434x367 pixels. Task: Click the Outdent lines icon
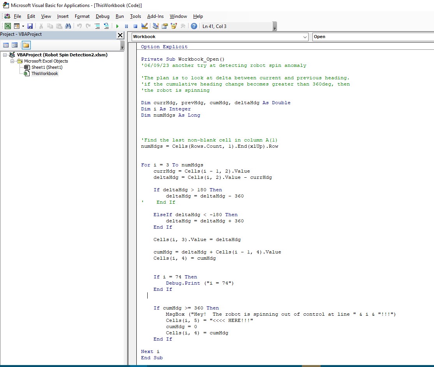106,26
